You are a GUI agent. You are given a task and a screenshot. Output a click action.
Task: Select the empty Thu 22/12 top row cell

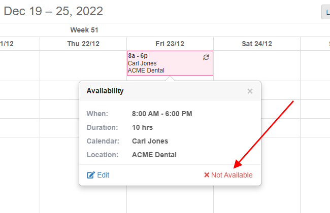pos(83,65)
